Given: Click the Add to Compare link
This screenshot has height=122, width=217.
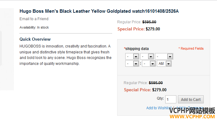Looking at the screenshot, I should tap(190, 108).
